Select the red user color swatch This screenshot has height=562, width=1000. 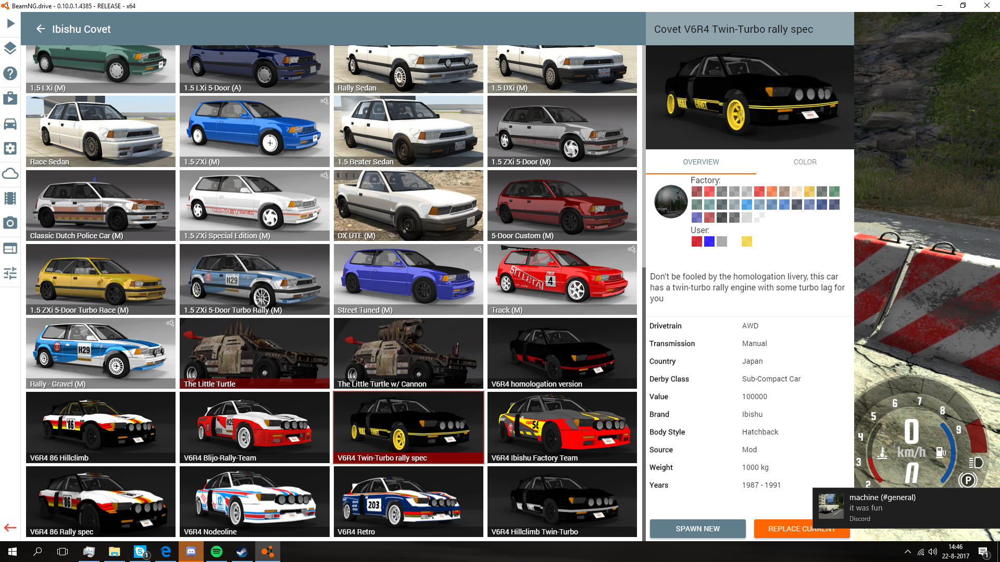pos(696,241)
